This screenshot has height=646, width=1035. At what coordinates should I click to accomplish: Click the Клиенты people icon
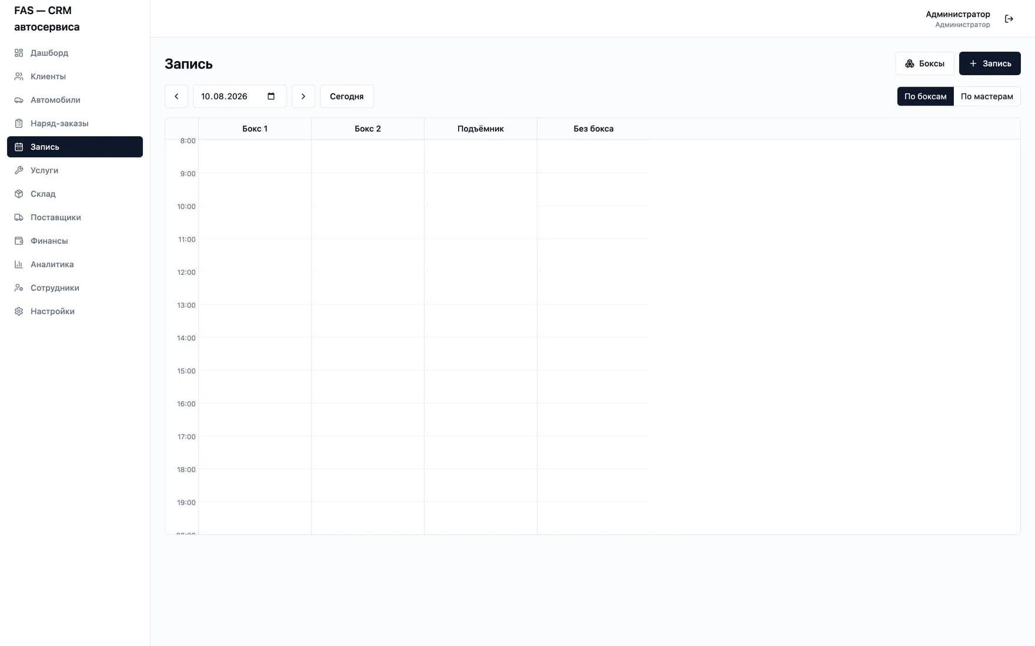(19, 76)
